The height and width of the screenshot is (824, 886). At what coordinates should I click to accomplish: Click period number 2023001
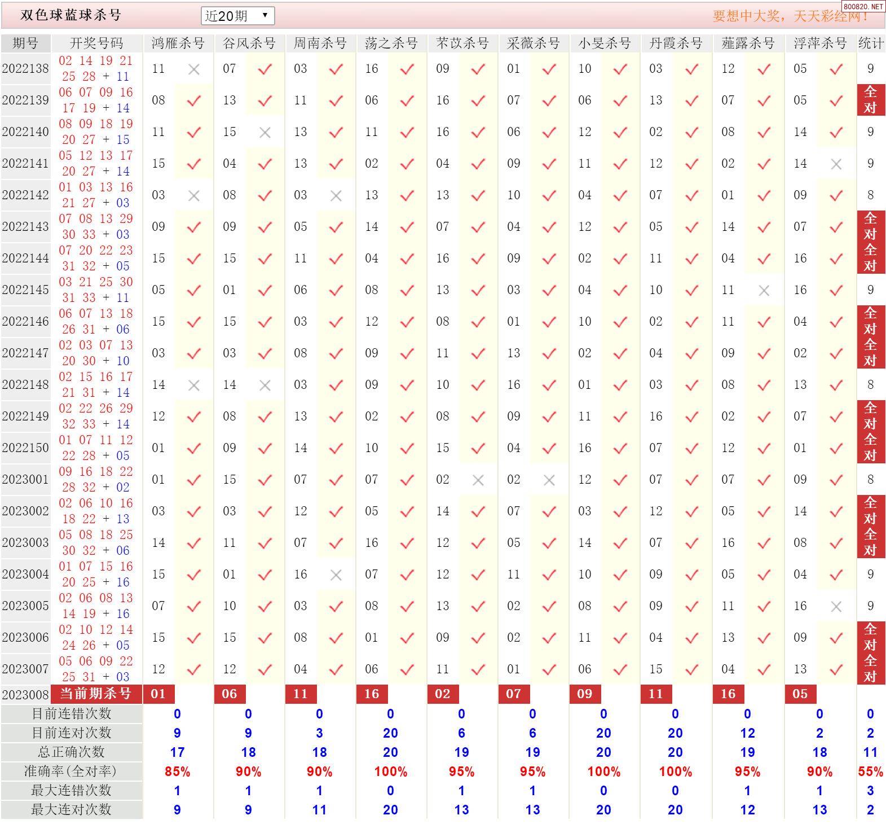pos(25,480)
